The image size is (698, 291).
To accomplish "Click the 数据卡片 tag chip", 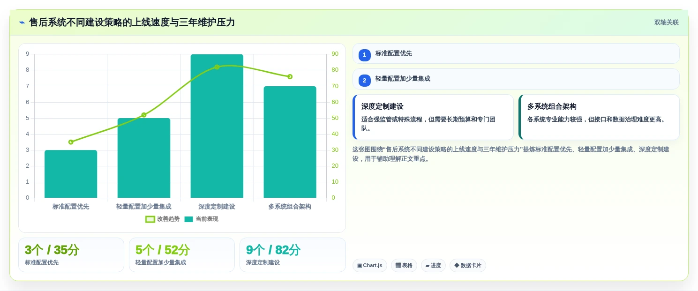I will (468, 265).
